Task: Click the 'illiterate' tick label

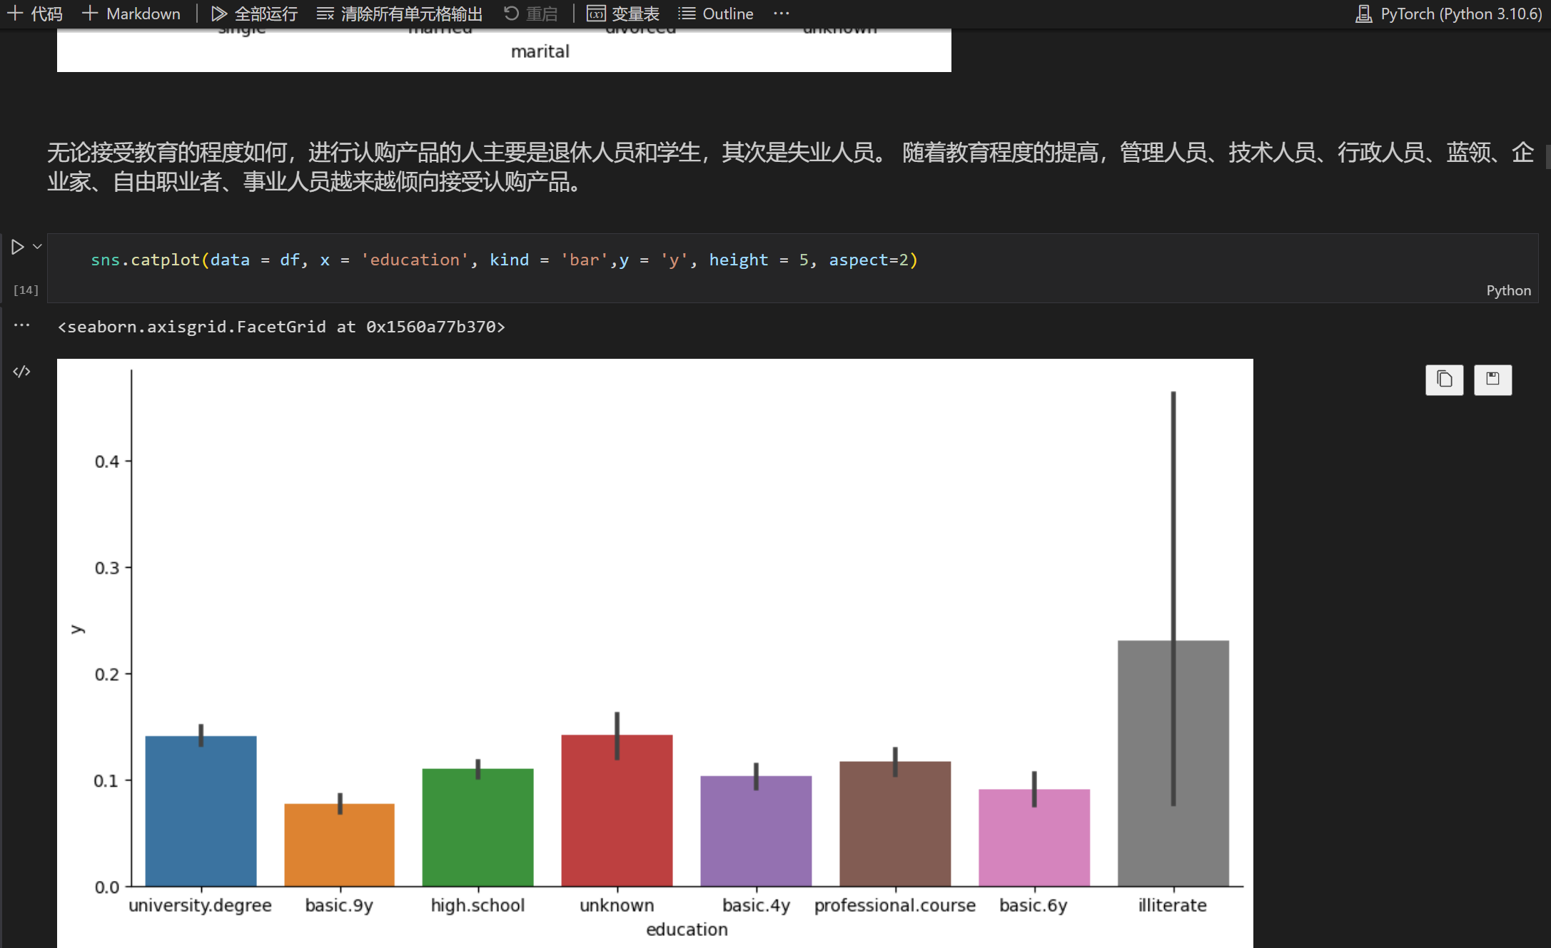Action: click(x=1173, y=905)
